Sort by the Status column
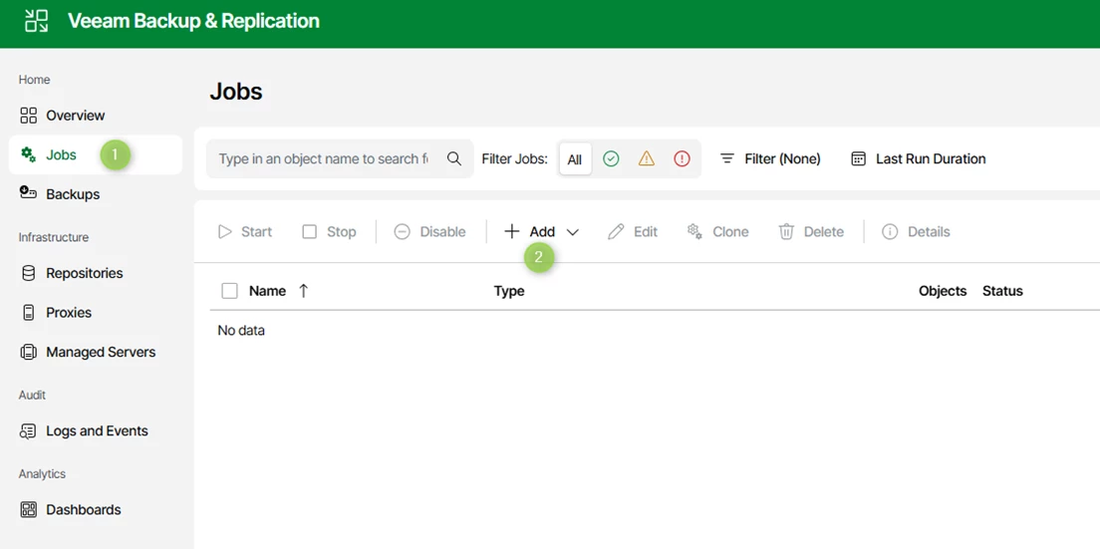 (1002, 291)
